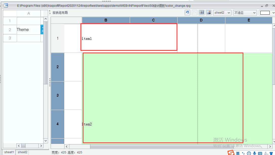Select column B header
The image size is (275, 155).
(106, 20)
